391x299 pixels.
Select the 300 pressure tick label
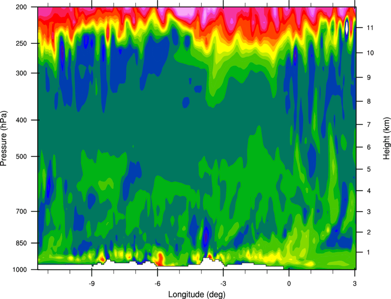(x=22, y=73)
